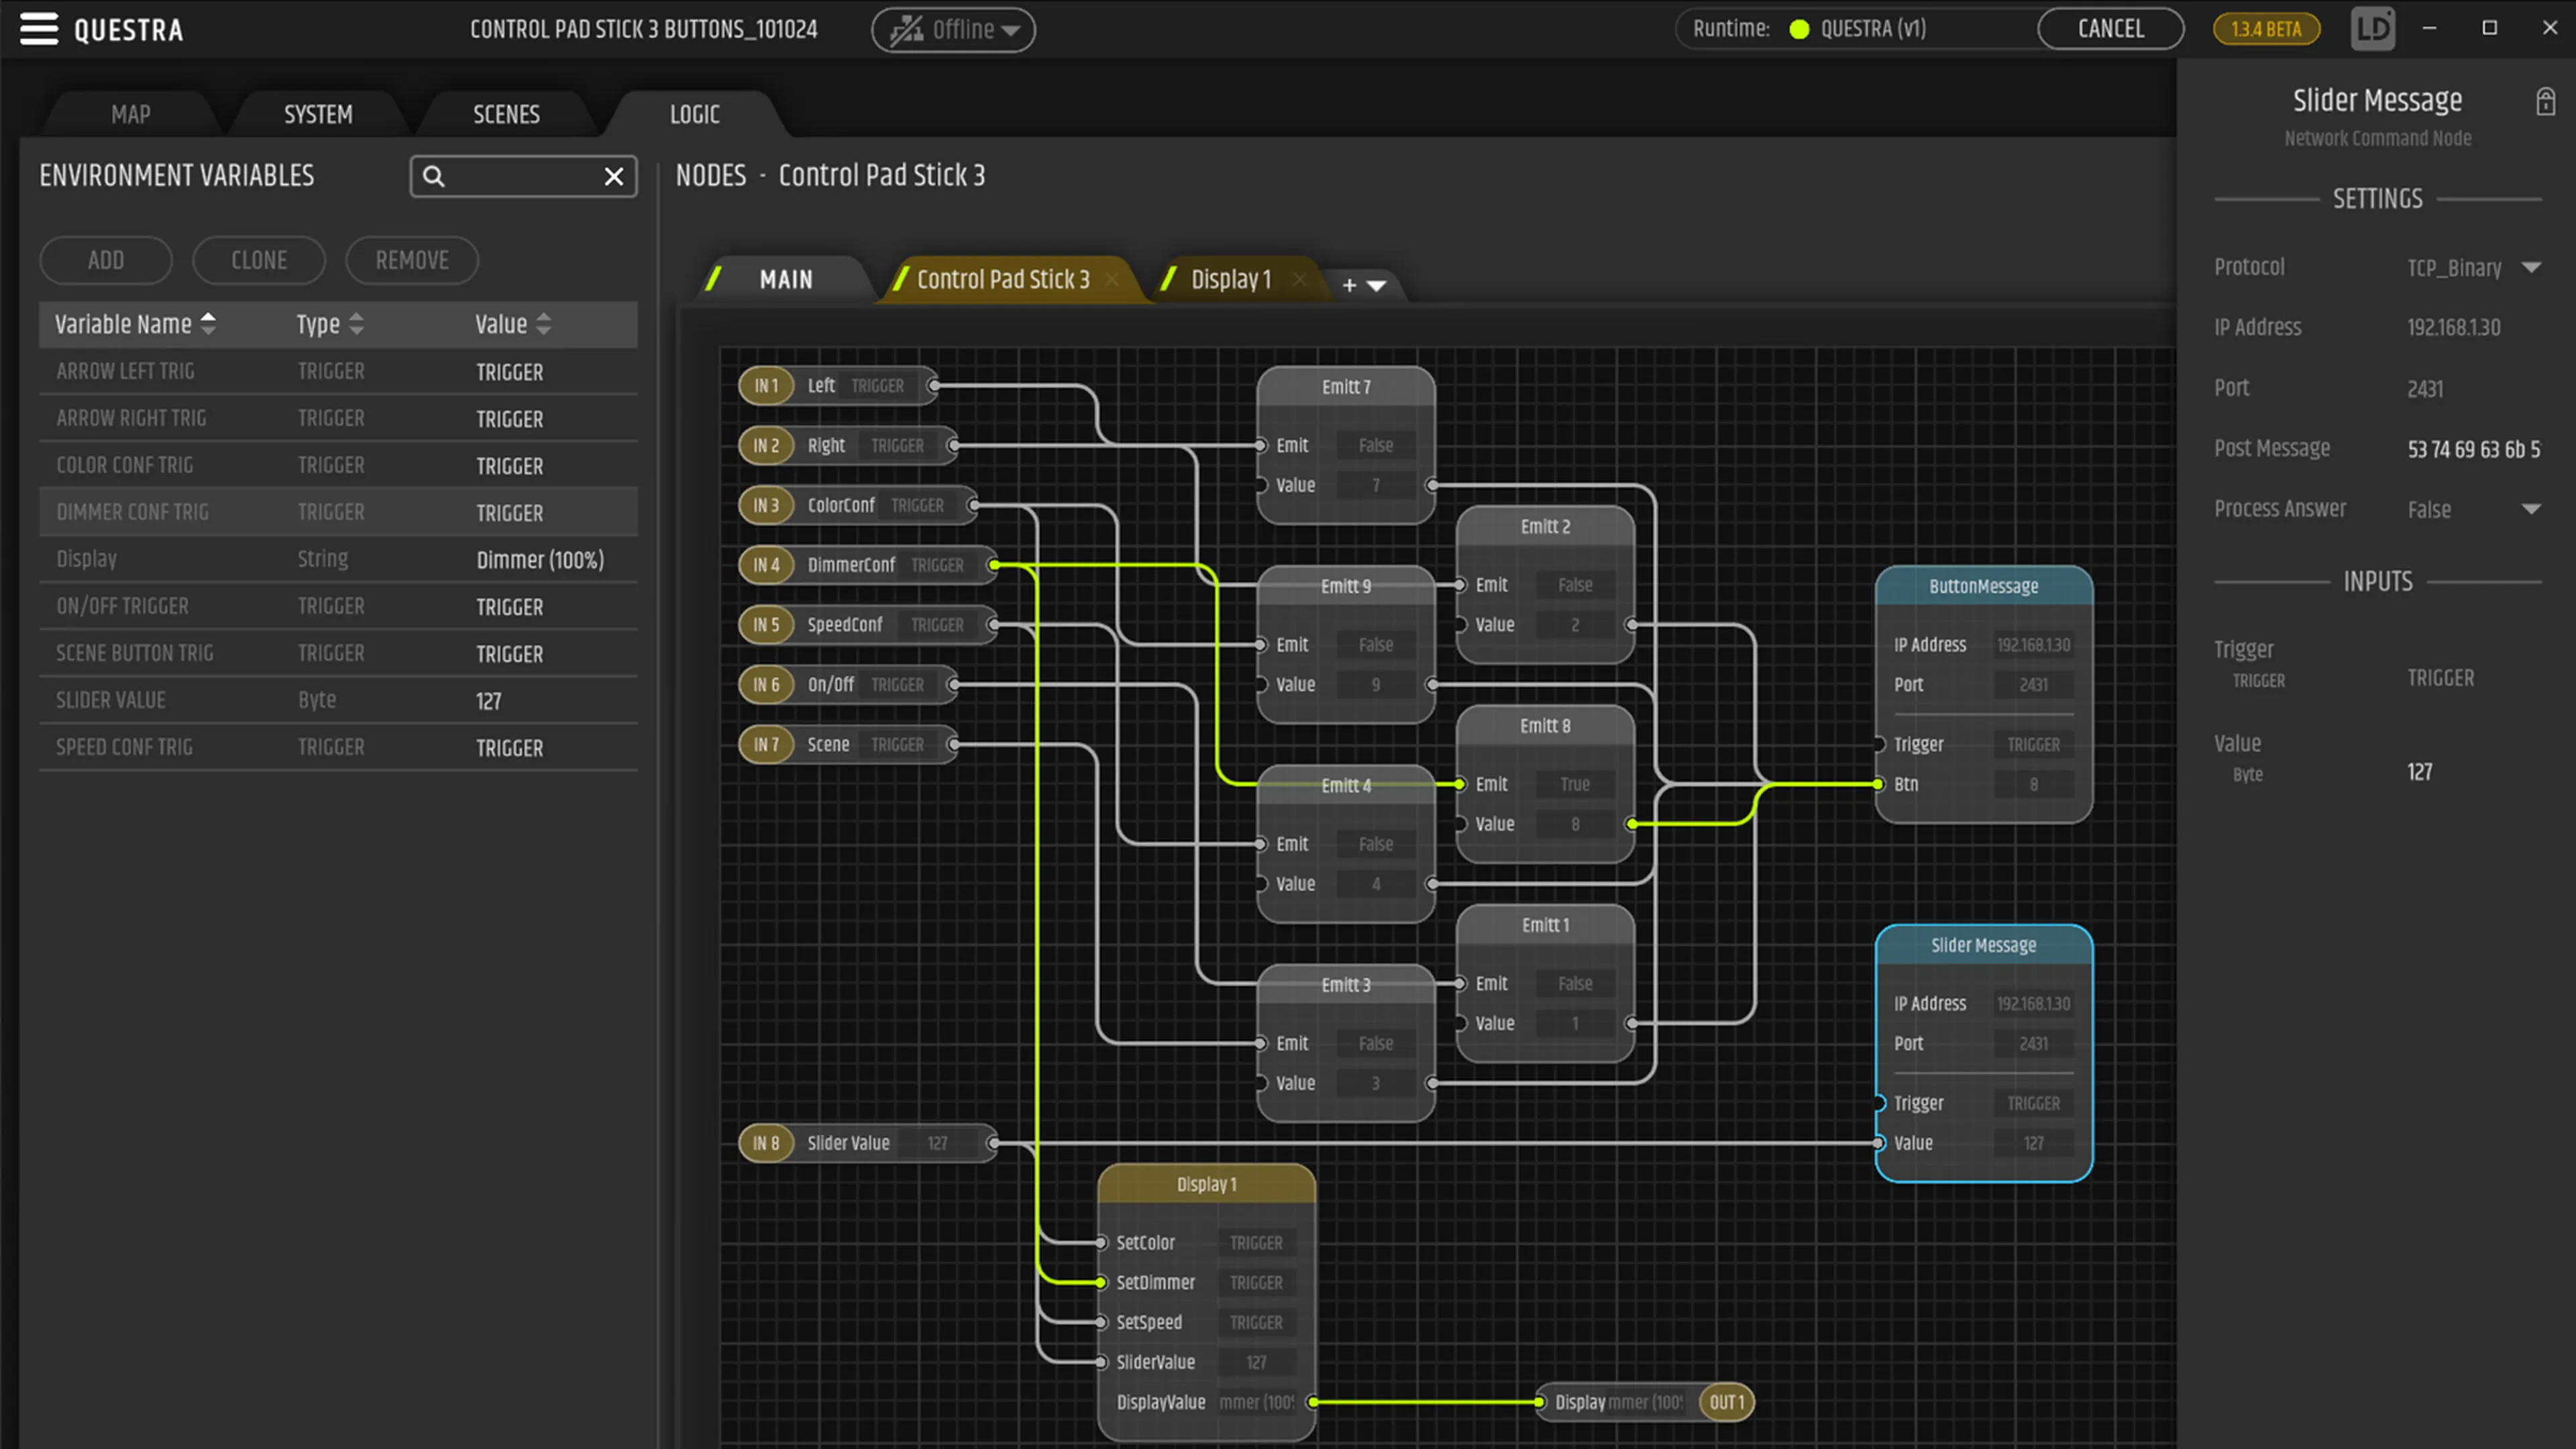Open the Questra hamburger menu
Image resolution: width=2576 pixels, height=1449 pixels.
coord(39,29)
